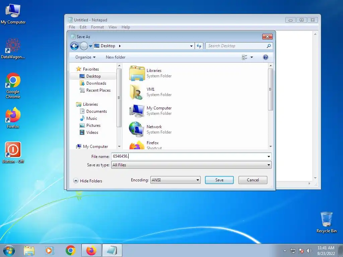Open the File menu in Notepad
Image resolution: width=343 pixels, height=257 pixels.
[72, 27]
